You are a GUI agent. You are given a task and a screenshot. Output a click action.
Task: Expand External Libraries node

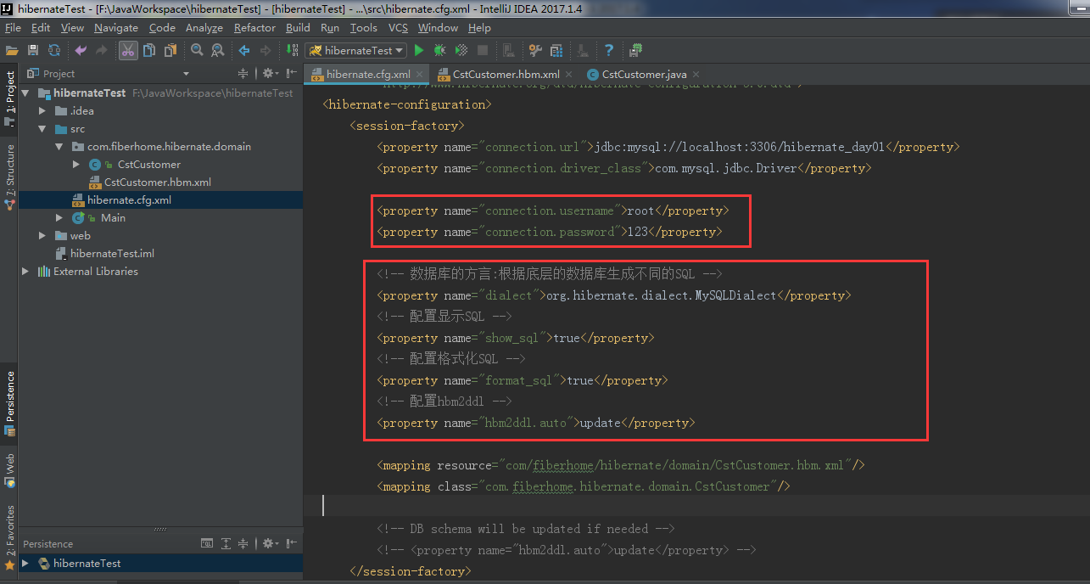click(25, 272)
